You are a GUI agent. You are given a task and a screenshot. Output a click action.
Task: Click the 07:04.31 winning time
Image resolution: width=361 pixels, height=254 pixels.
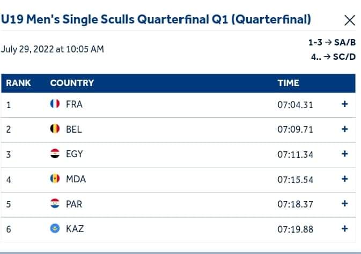(295, 105)
